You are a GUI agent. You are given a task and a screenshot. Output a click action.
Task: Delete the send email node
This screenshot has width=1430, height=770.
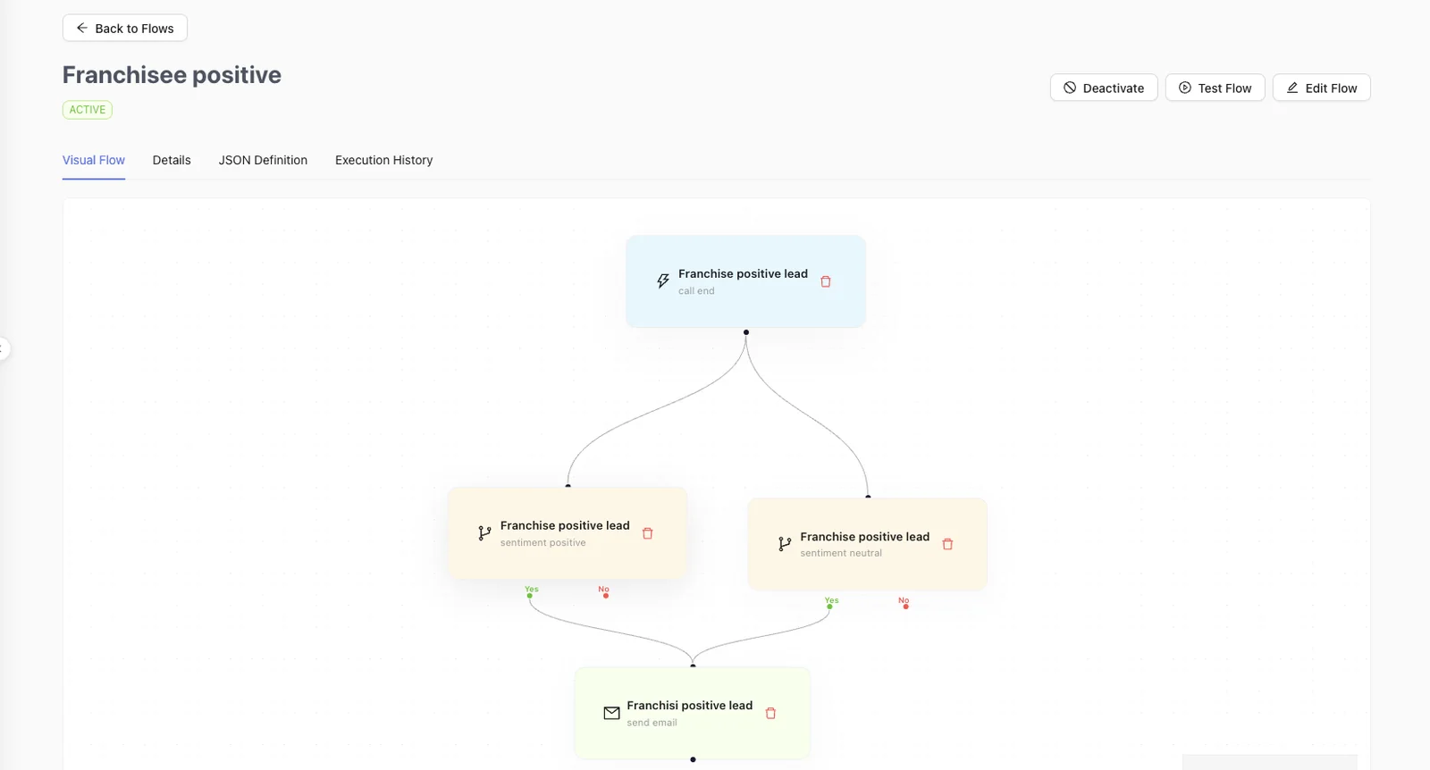pos(771,713)
